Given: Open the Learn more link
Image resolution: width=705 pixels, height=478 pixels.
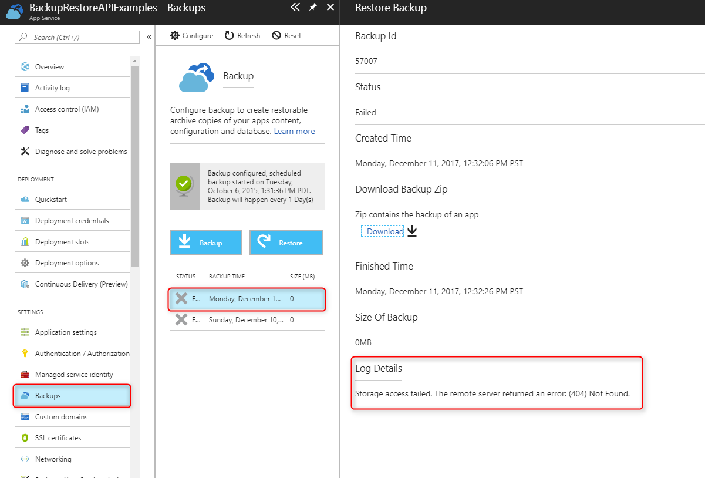Looking at the screenshot, I should 294,132.
